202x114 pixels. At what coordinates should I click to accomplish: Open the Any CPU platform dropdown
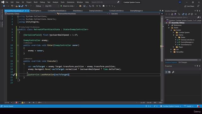click(52, 6)
